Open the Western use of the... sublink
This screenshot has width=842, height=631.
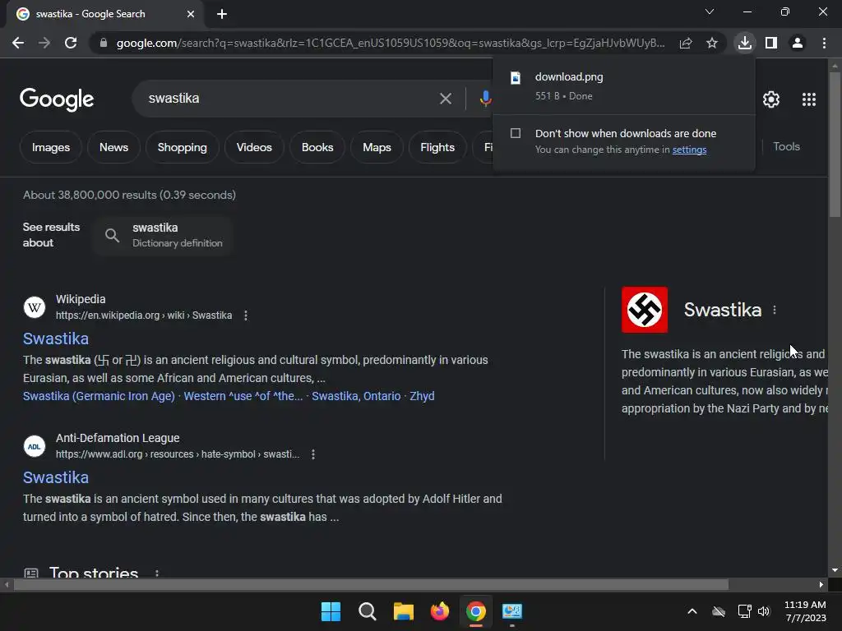coord(243,396)
